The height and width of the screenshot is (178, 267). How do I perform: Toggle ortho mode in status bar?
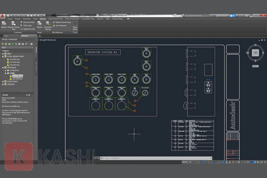[x=199, y=162]
